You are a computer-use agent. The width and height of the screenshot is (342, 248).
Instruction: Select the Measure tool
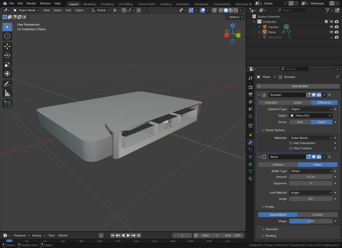[x=7, y=93]
